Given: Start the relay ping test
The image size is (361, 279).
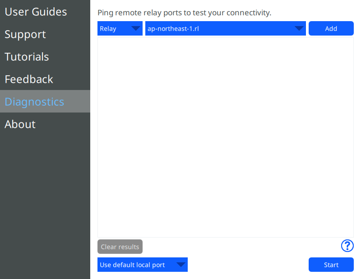Looking at the screenshot, I should click(331, 265).
